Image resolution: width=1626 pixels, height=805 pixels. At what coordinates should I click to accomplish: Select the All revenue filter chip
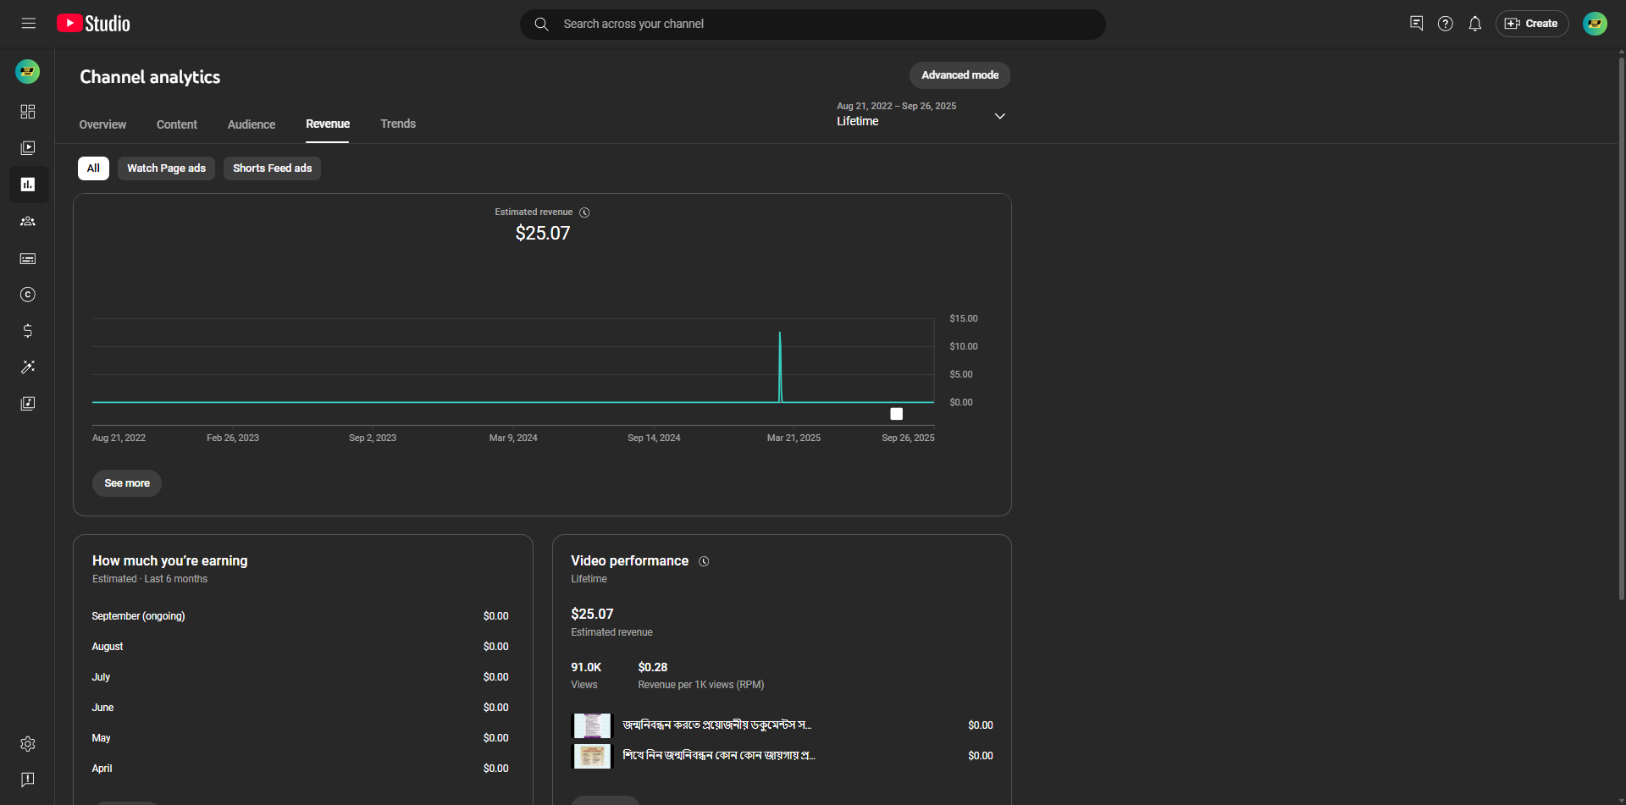93,168
